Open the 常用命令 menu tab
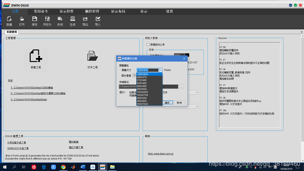Image resolution: width=304 pixels, height=171 pixels. 41,12
